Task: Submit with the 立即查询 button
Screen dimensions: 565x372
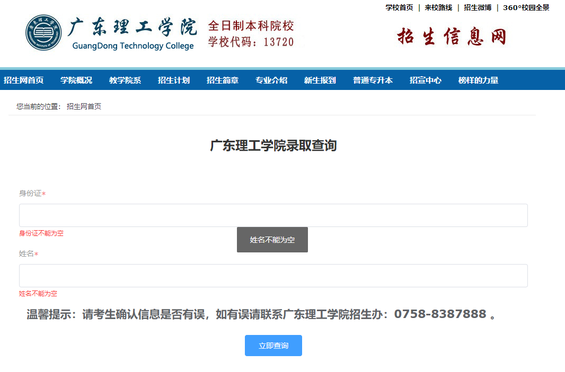Action: [273, 346]
